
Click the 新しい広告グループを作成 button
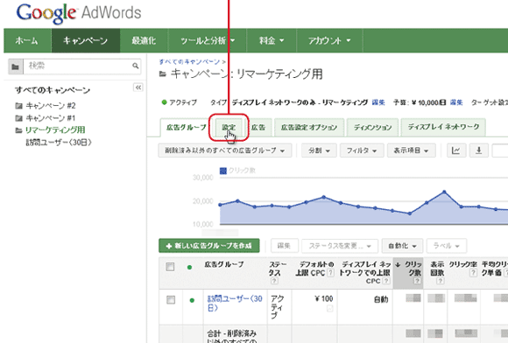click(209, 246)
